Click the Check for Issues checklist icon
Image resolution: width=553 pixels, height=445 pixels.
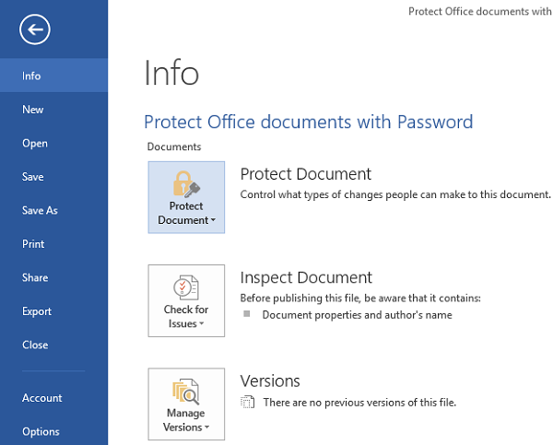[x=186, y=287]
